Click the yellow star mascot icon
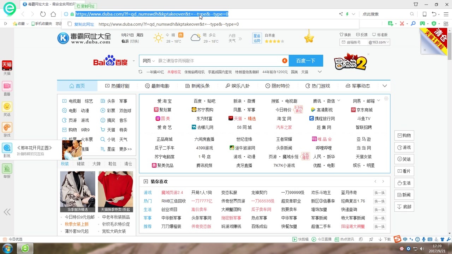The width and height of the screenshot is (452, 254). (x=309, y=37)
